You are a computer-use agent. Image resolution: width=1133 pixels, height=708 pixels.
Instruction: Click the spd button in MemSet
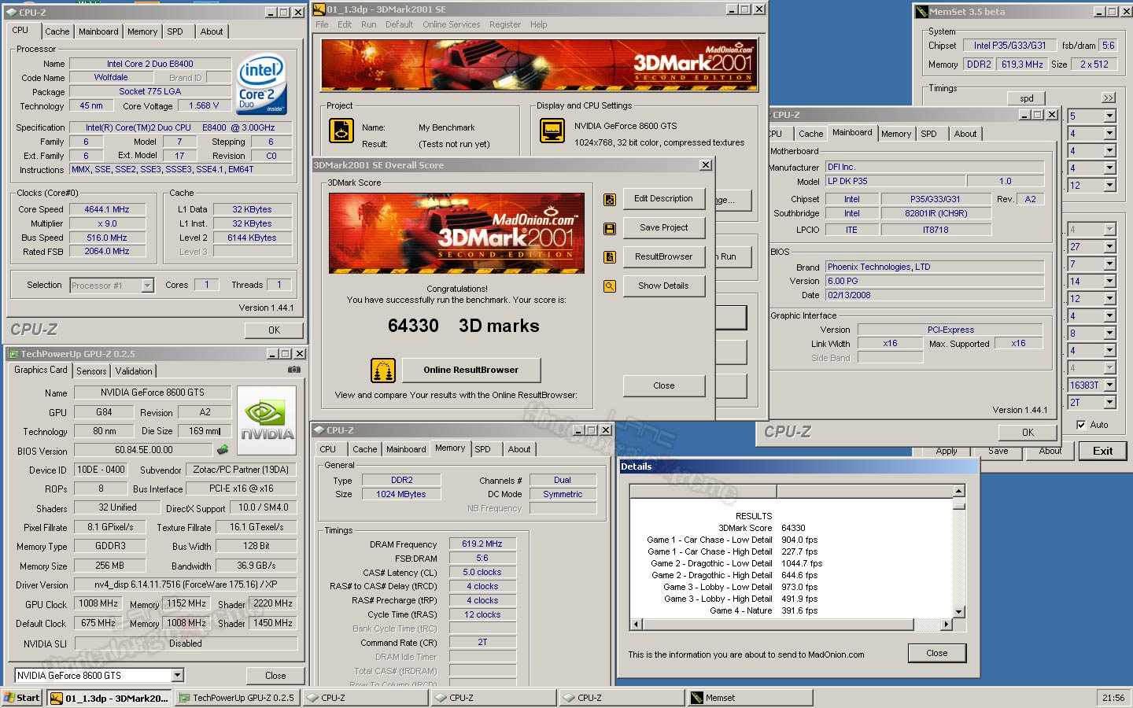pos(1027,98)
